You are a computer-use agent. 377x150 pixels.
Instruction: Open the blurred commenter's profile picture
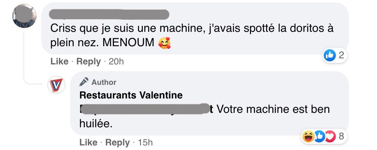pos(24,16)
